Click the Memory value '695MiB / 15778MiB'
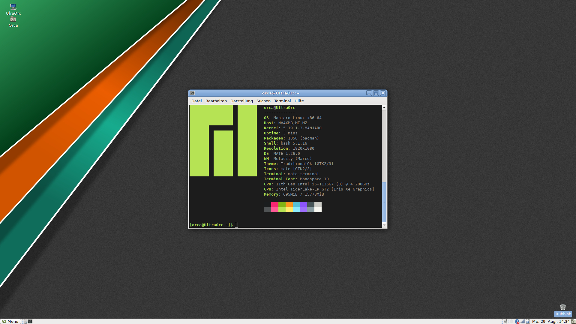576x324 pixels. coord(303,194)
